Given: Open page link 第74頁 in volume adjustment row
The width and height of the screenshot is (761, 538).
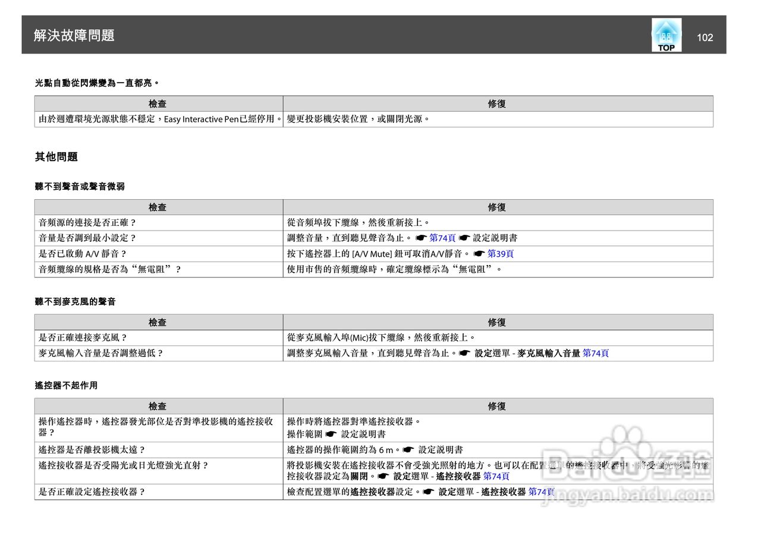Looking at the screenshot, I should click(x=442, y=238).
